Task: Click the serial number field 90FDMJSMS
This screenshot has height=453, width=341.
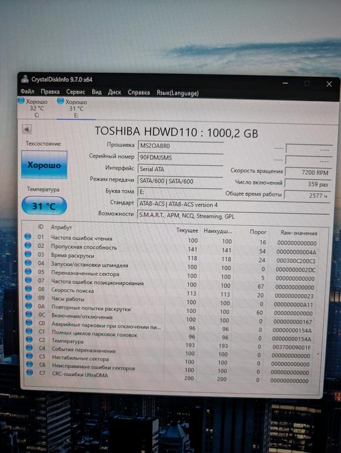Action: (x=180, y=158)
